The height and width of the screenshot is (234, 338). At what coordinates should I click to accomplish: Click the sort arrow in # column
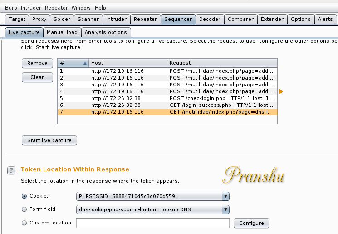click(85, 63)
